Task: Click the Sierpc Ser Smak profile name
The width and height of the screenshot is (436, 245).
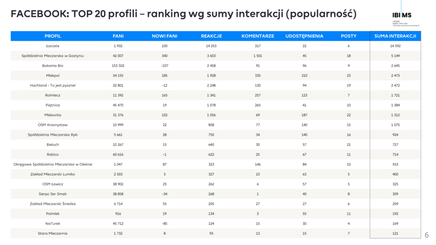Action: coord(52,194)
